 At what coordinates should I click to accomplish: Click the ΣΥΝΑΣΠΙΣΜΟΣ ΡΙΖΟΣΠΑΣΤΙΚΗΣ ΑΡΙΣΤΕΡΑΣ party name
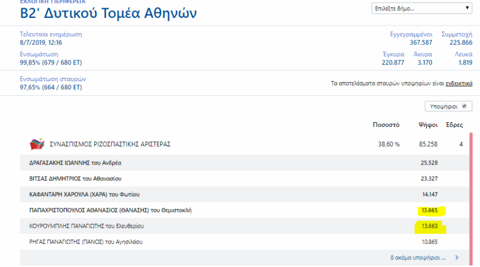(110, 144)
